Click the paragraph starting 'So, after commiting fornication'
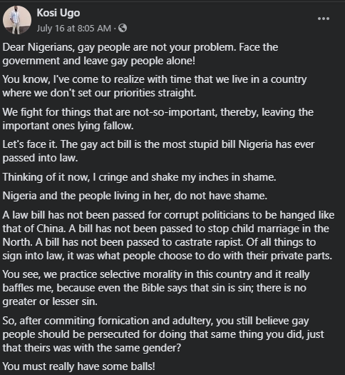This screenshot has height=375, width=345. pyautogui.click(x=163, y=334)
